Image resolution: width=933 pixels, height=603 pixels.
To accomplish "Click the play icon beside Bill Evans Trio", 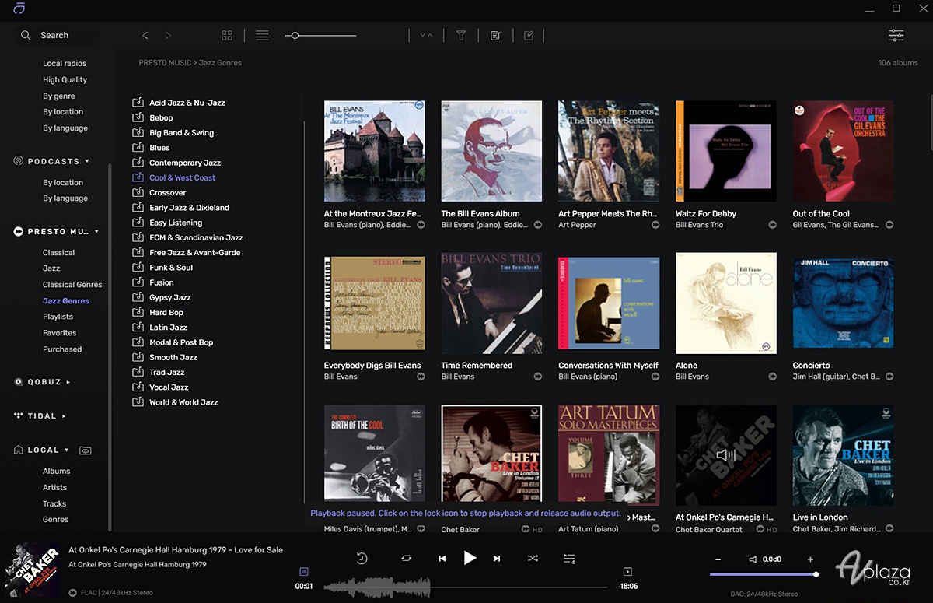I will pyautogui.click(x=773, y=225).
